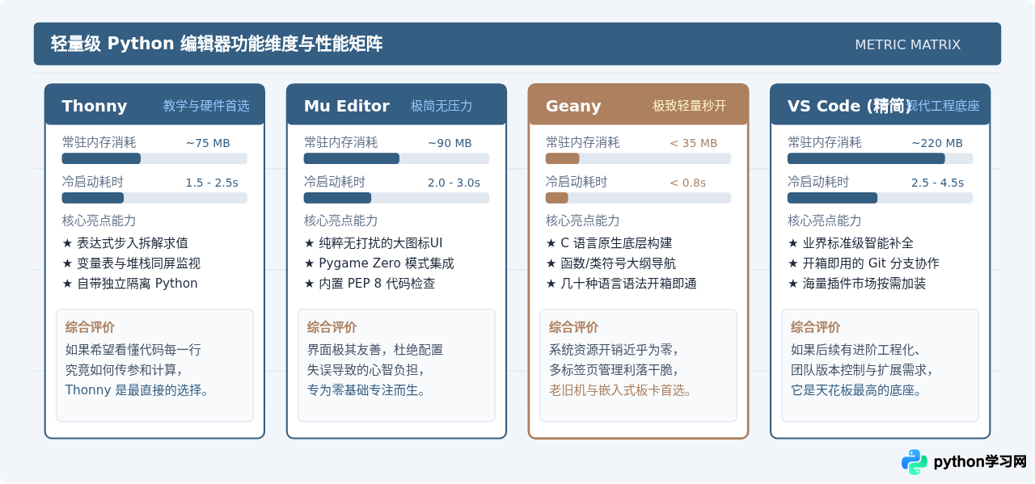
Task: Click the Mu Editor card title
Action: [x=346, y=106]
